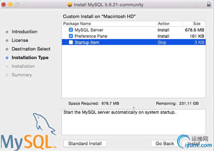The image size is (214, 151).
Task: Click the installer package icon in title
Action: (x=70, y=5)
